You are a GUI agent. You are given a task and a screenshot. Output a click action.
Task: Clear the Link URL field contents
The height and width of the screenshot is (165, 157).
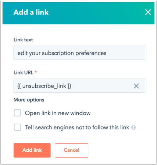coord(136,86)
